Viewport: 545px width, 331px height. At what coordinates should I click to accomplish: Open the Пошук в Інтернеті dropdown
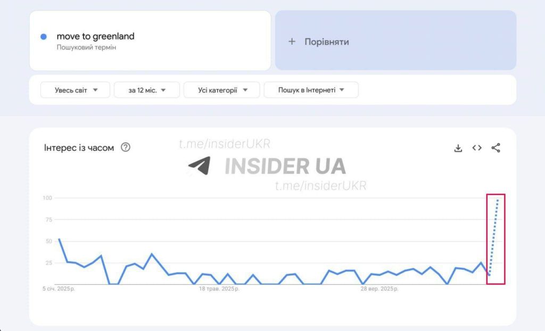pyautogui.click(x=311, y=90)
